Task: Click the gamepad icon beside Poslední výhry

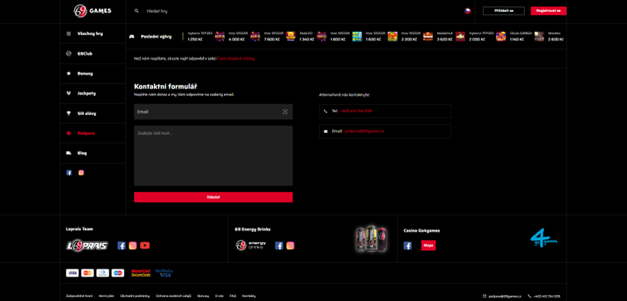Action: 131,36
